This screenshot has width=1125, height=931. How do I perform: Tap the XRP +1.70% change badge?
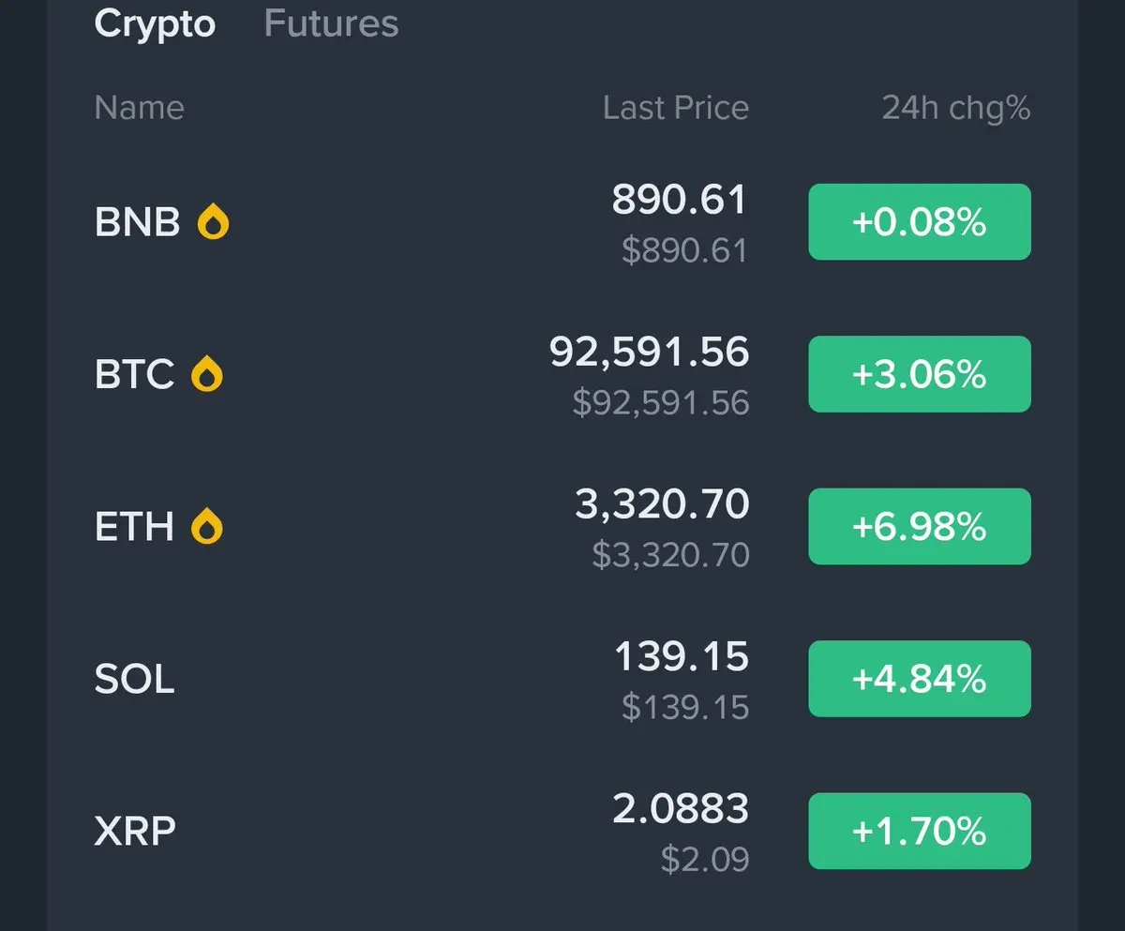tap(919, 831)
